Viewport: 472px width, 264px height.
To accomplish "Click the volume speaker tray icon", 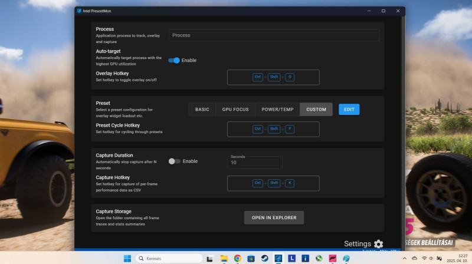I will [x=431, y=258].
